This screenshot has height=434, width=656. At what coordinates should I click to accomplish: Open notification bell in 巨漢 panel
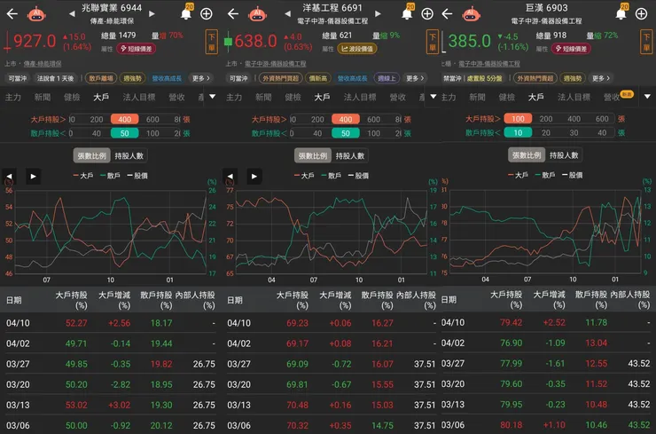tap(621, 13)
